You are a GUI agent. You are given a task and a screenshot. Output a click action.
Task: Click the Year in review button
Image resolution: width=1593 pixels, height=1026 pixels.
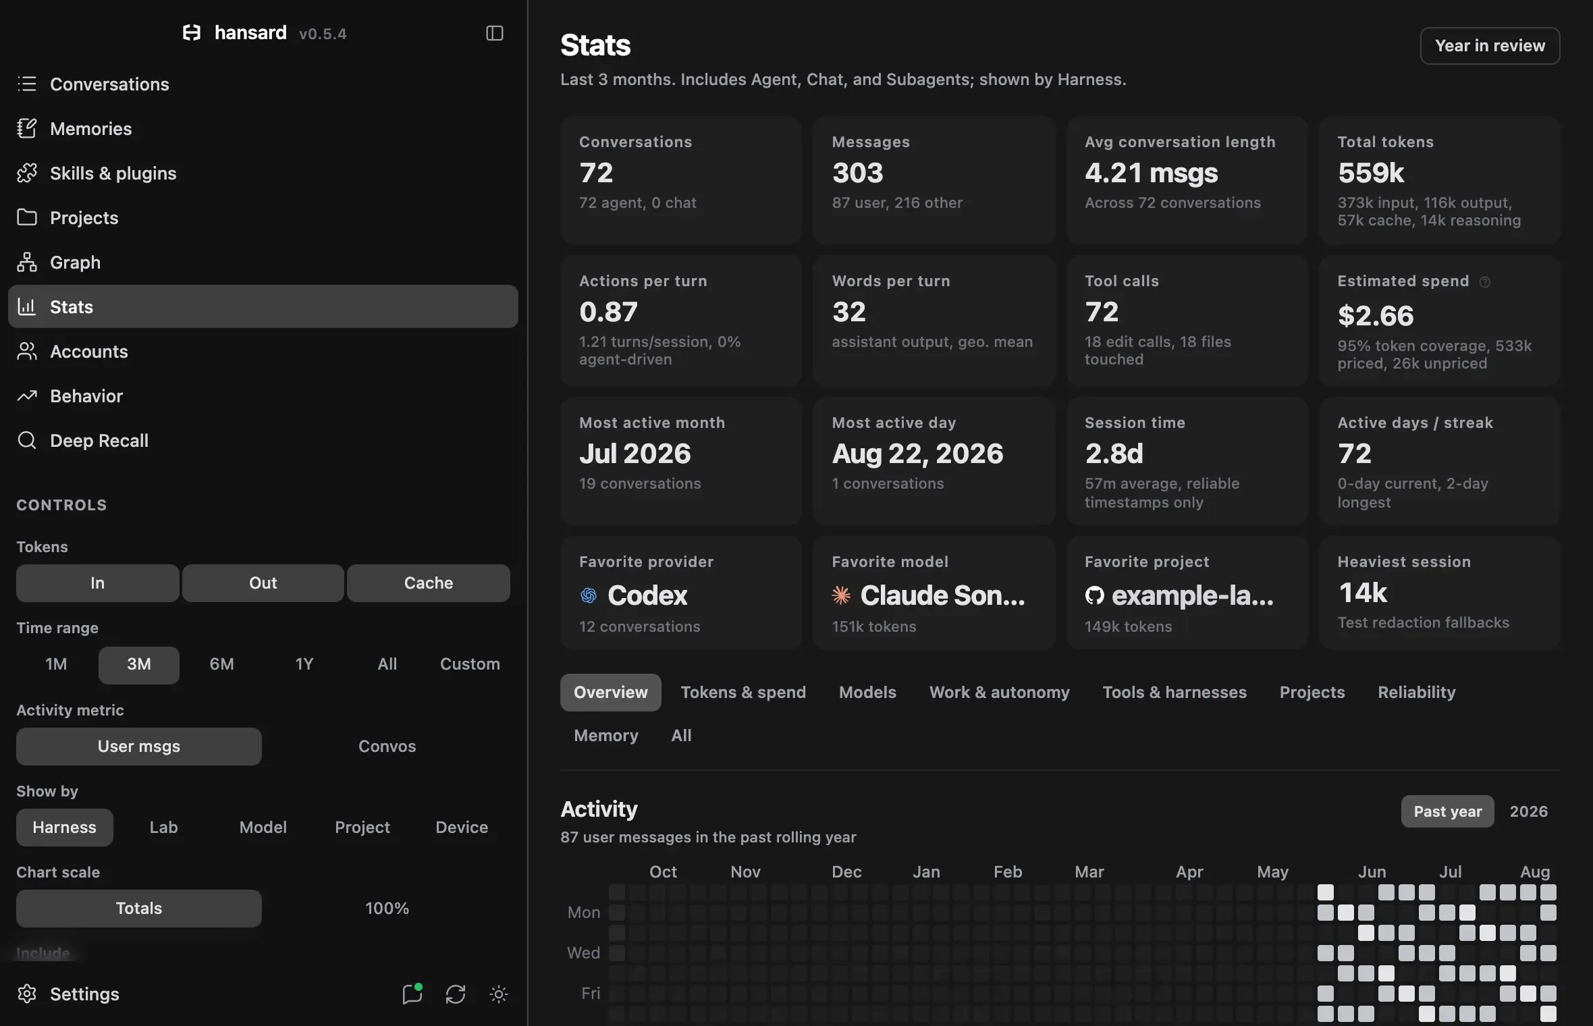(1490, 46)
